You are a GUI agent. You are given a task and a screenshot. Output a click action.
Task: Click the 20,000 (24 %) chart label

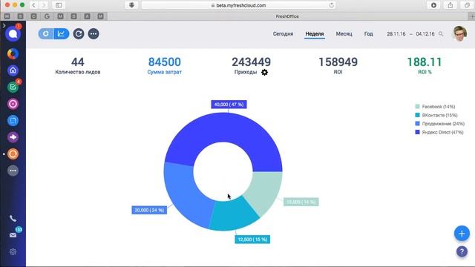(x=149, y=210)
